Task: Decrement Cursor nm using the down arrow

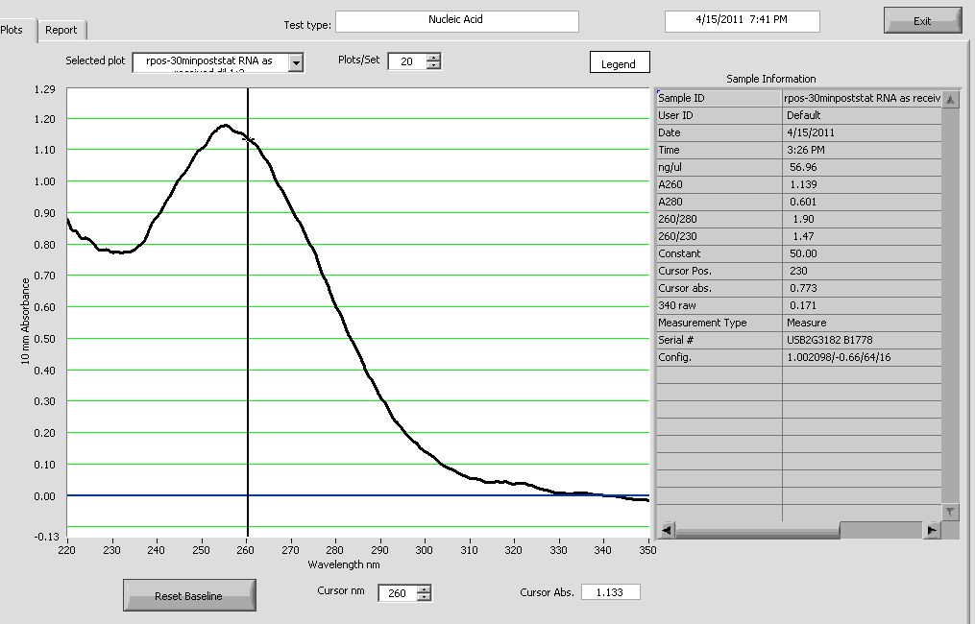Action: pos(425,598)
